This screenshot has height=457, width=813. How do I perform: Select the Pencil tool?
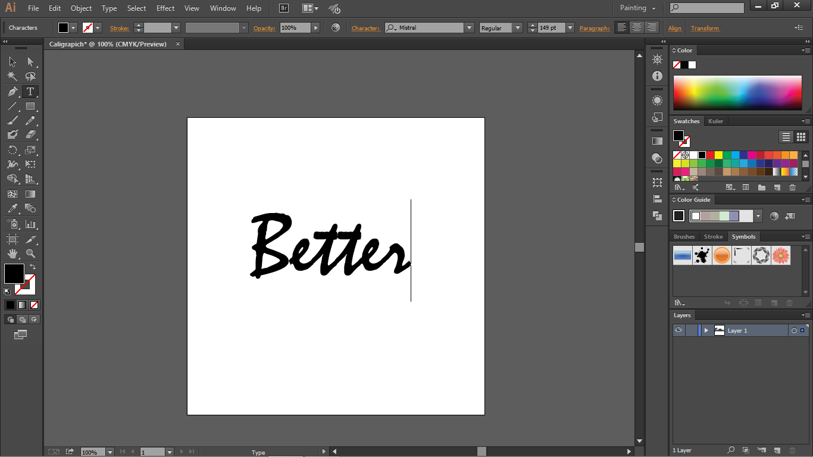pos(30,121)
